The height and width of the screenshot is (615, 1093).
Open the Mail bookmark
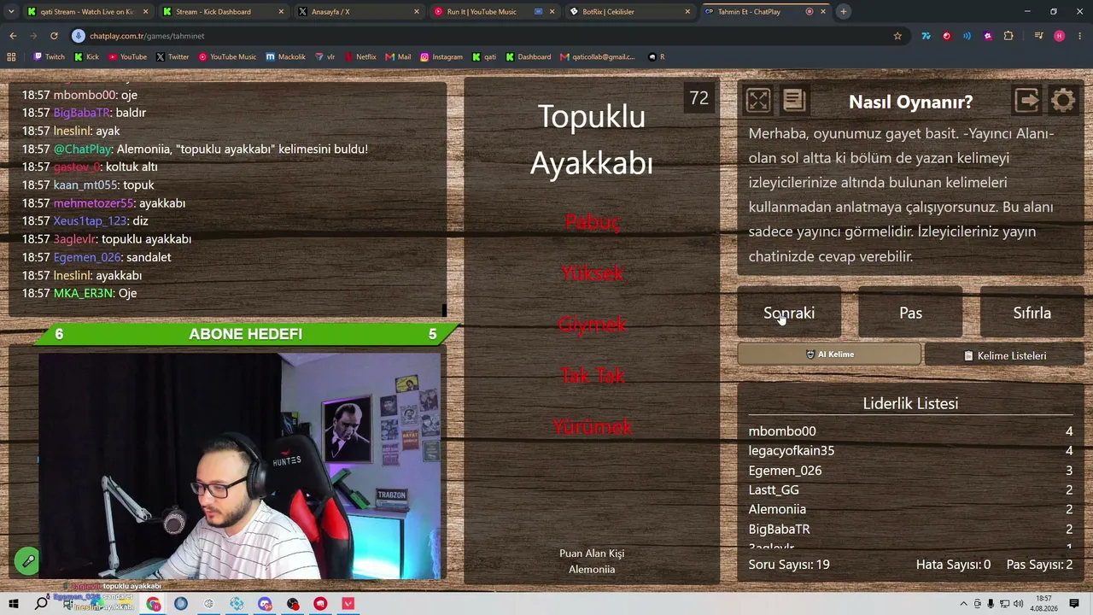click(x=398, y=56)
